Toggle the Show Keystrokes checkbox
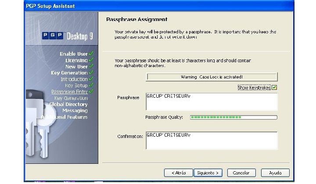This screenshot has width=316, height=184. pyautogui.click(x=274, y=88)
